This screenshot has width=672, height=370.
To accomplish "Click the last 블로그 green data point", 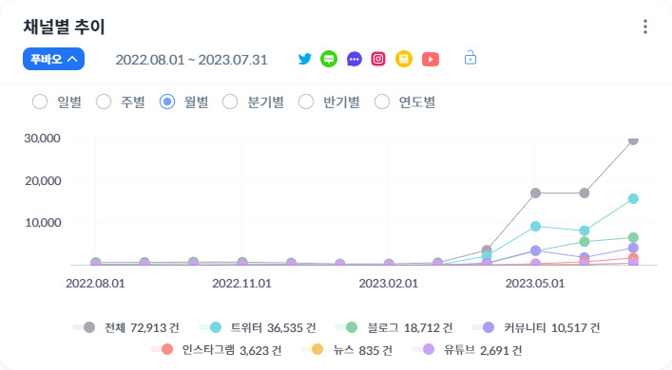I will pos(633,237).
